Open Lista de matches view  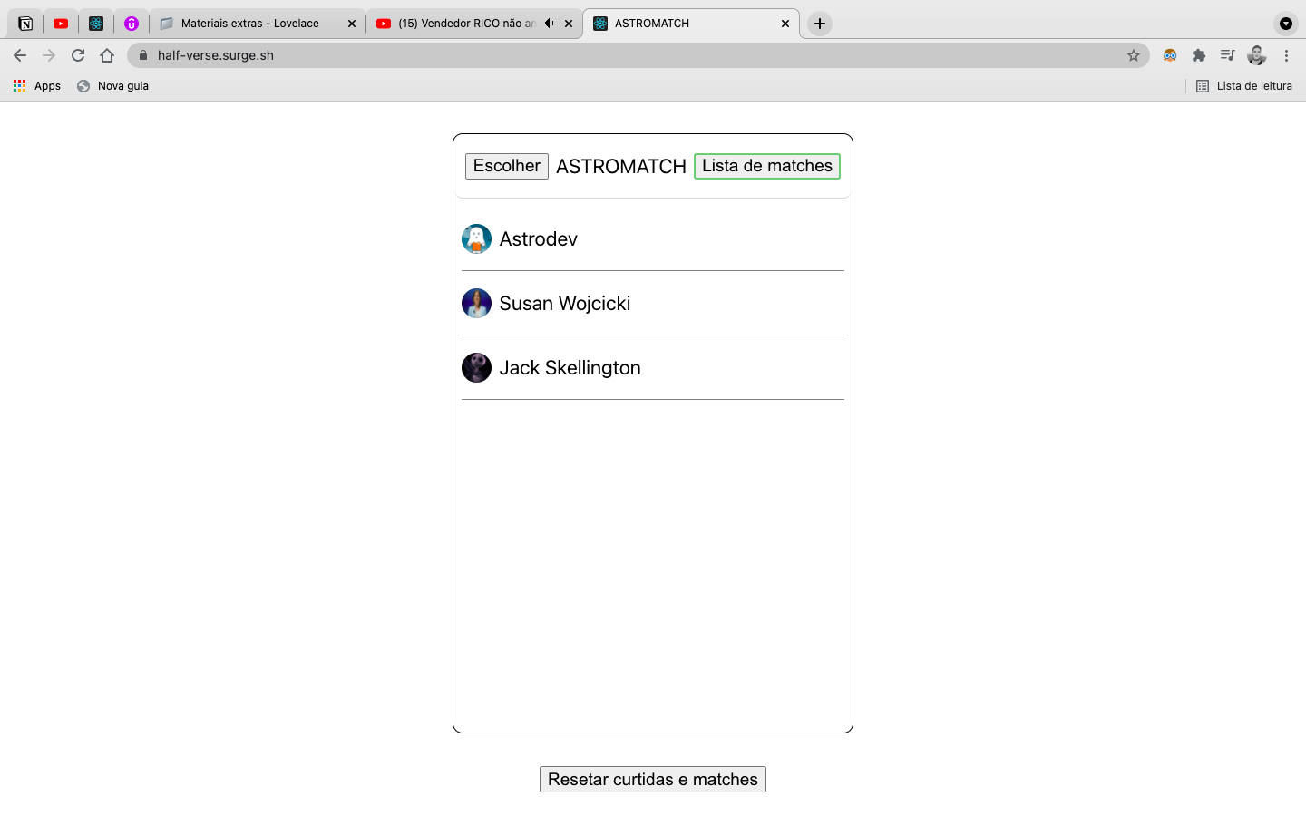pyautogui.click(x=767, y=166)
